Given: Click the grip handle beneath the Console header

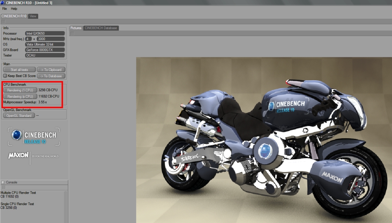Looking at the screenshot, I should click(x=3, y=187).
